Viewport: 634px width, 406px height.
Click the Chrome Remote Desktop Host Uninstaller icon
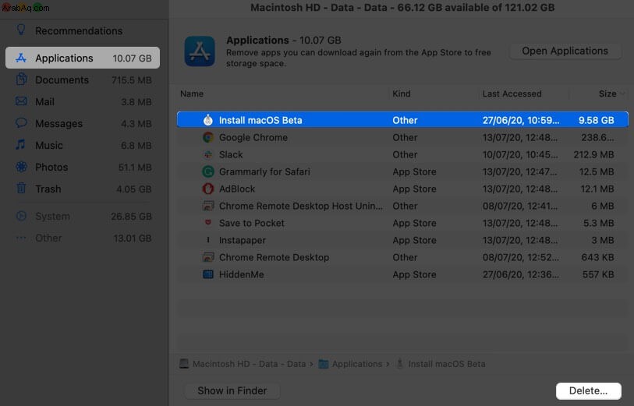208,206
